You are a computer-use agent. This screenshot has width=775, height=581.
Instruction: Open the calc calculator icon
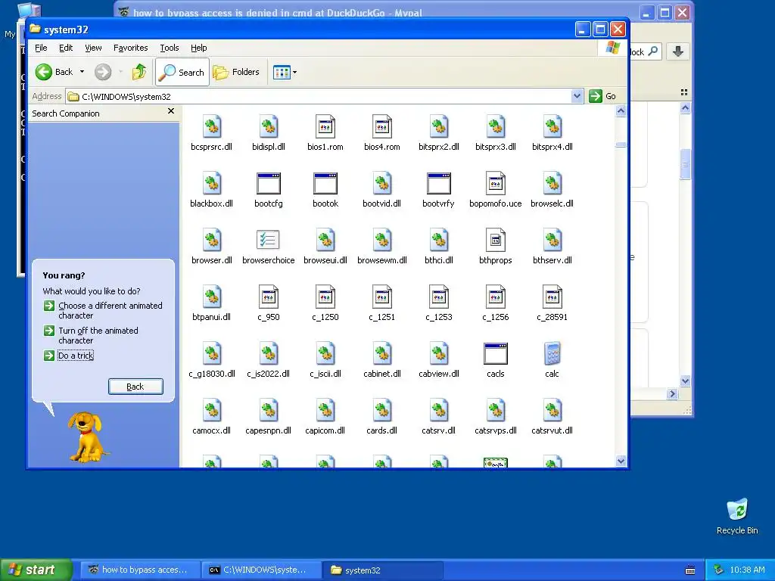coord(552,354)
